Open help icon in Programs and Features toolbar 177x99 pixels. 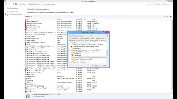pos(171,16)
